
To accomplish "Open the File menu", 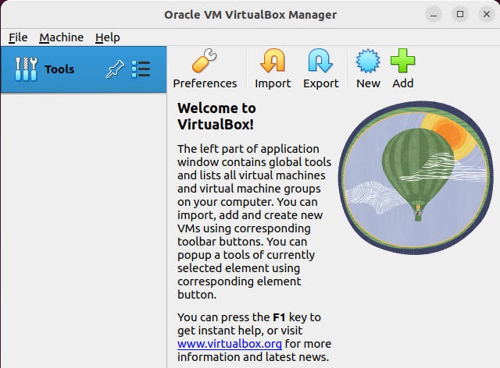I will 18,37.
